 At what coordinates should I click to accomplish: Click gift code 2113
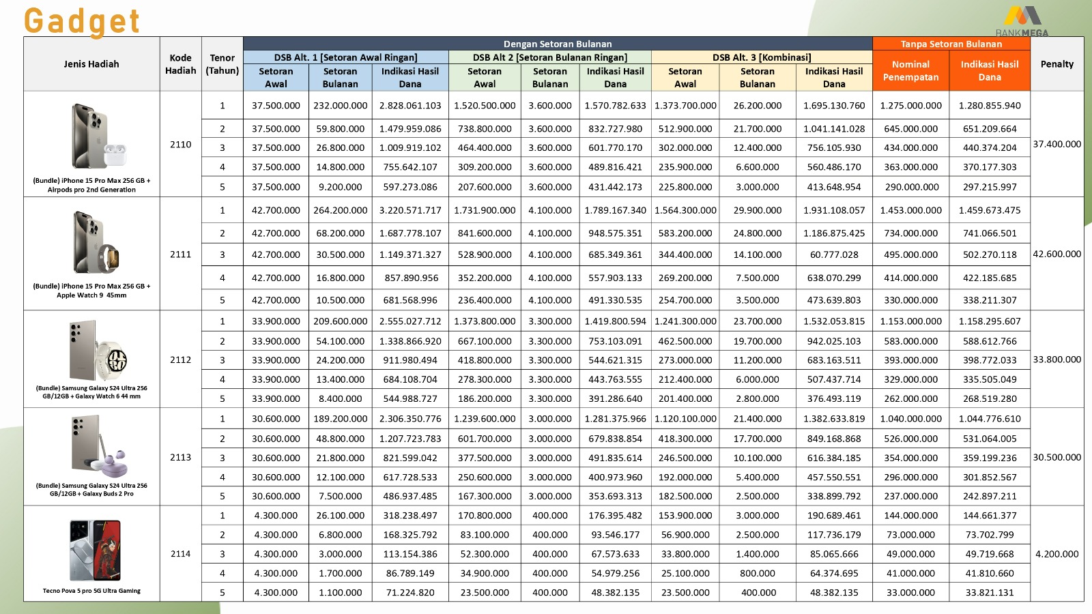click(x=180, y=458)
